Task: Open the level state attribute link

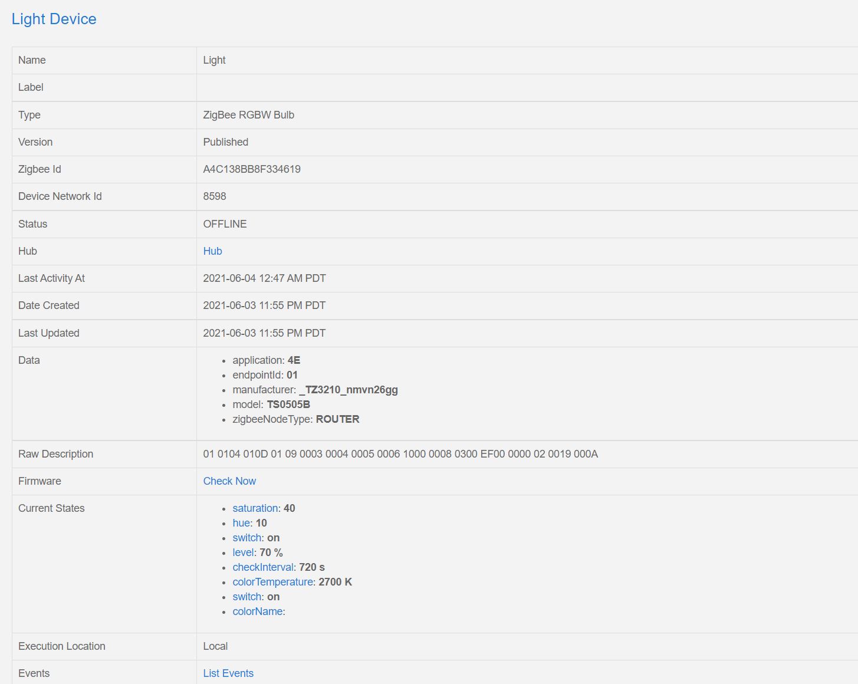Action: point(242,553)
